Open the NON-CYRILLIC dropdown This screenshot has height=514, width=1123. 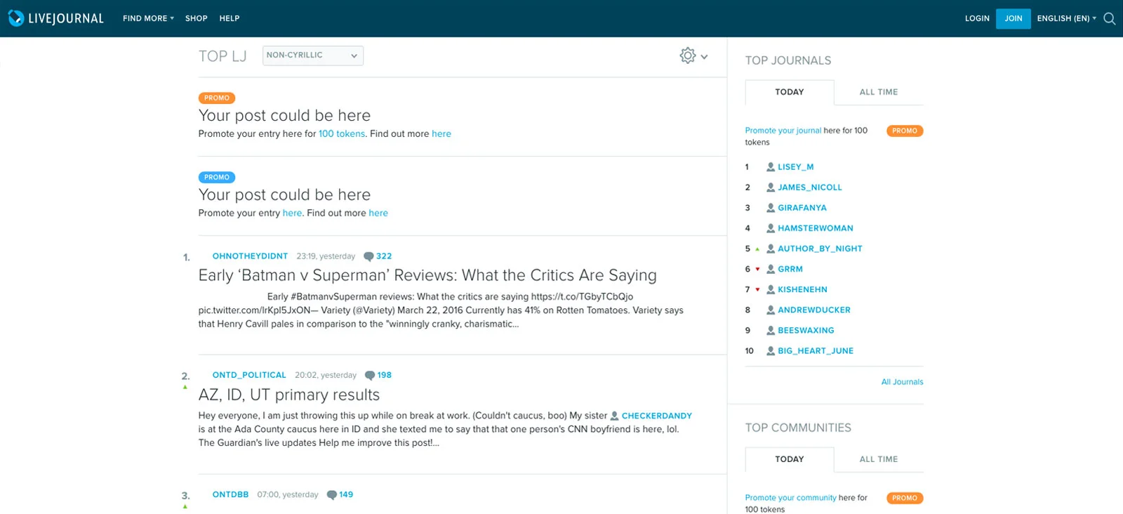point(313,55)
